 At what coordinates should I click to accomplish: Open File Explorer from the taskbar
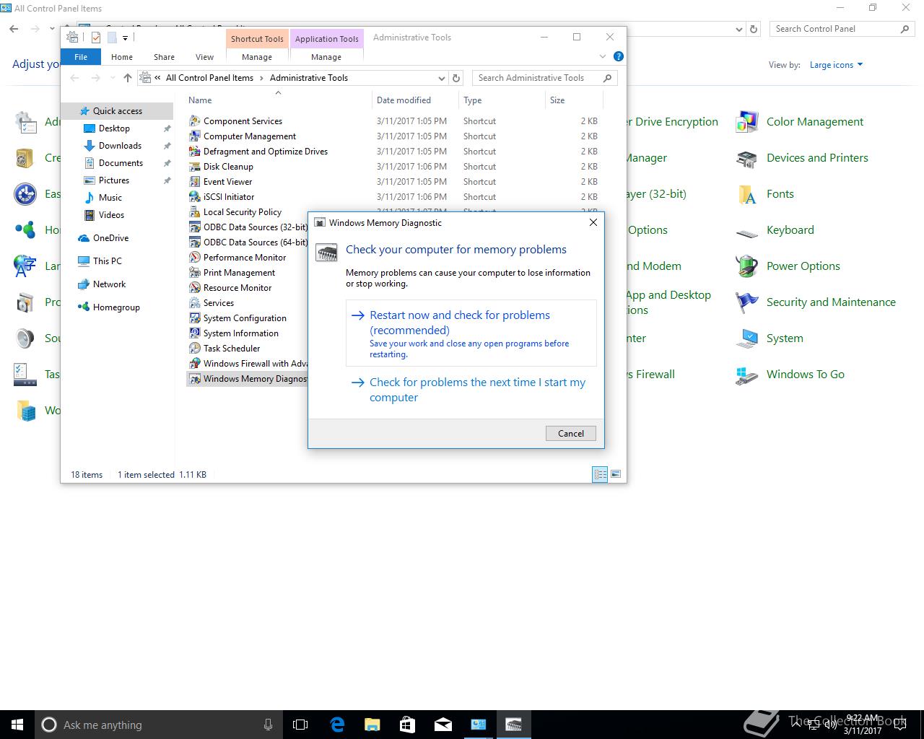coord(372,725)
